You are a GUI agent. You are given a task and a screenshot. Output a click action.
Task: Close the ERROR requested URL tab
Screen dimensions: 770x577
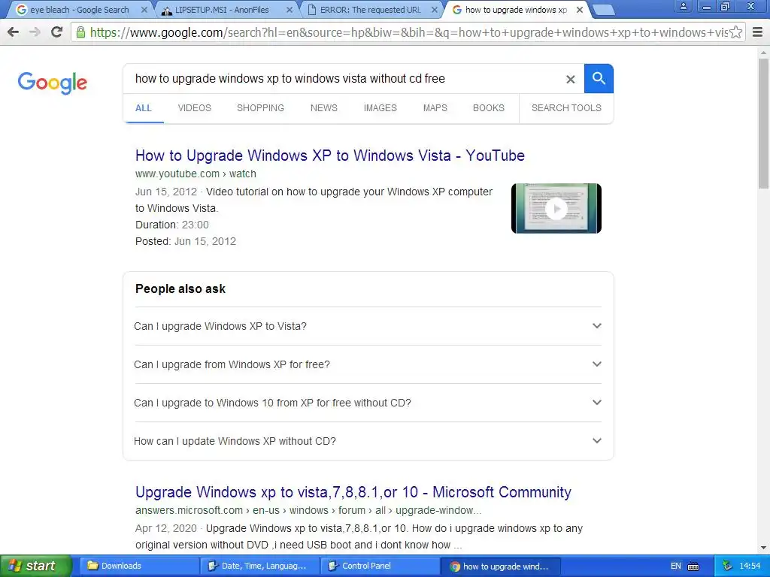click(x=435, y=10)
